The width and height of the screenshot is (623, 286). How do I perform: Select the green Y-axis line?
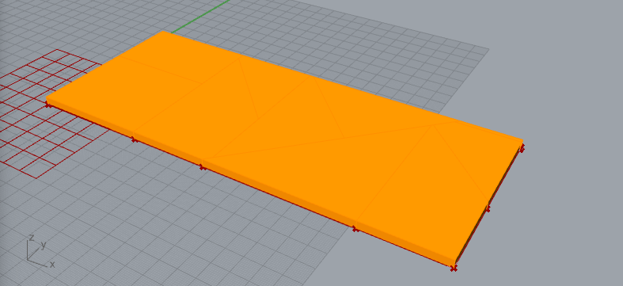point(200,16)
